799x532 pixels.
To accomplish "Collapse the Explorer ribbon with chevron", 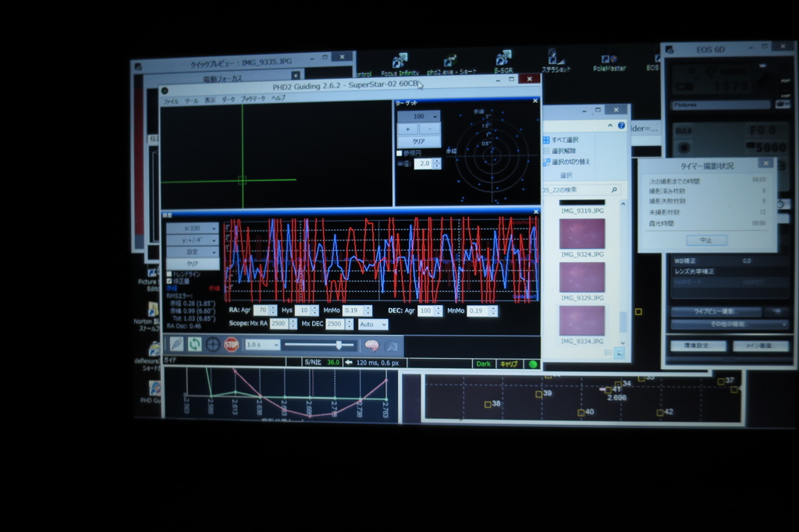I will [610, 126].
